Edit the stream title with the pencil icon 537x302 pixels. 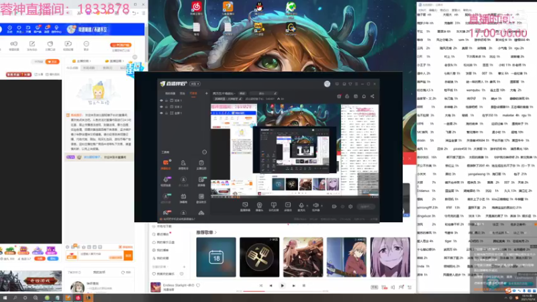pos(275,93)
